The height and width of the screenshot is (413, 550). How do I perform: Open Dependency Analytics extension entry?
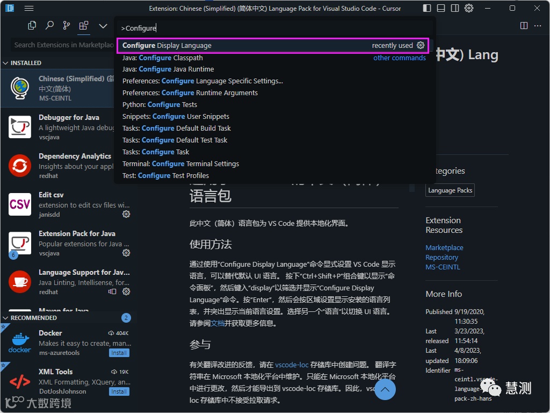(57, 166)
